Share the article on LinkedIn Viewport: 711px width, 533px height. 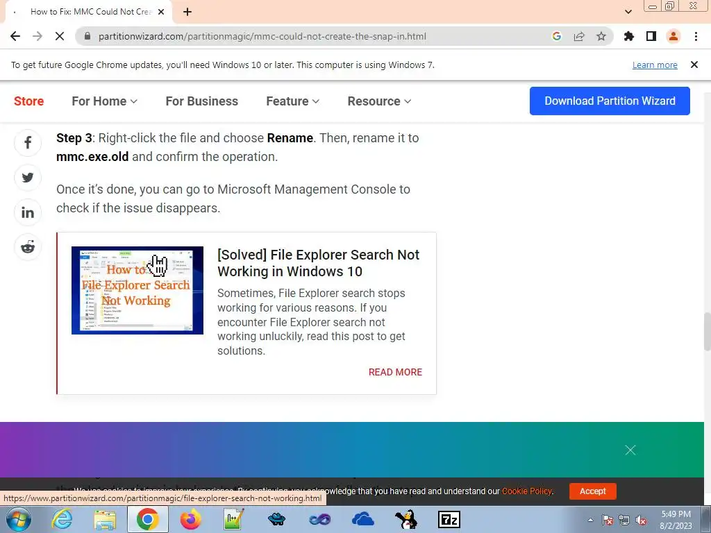[x=28, y=212]
